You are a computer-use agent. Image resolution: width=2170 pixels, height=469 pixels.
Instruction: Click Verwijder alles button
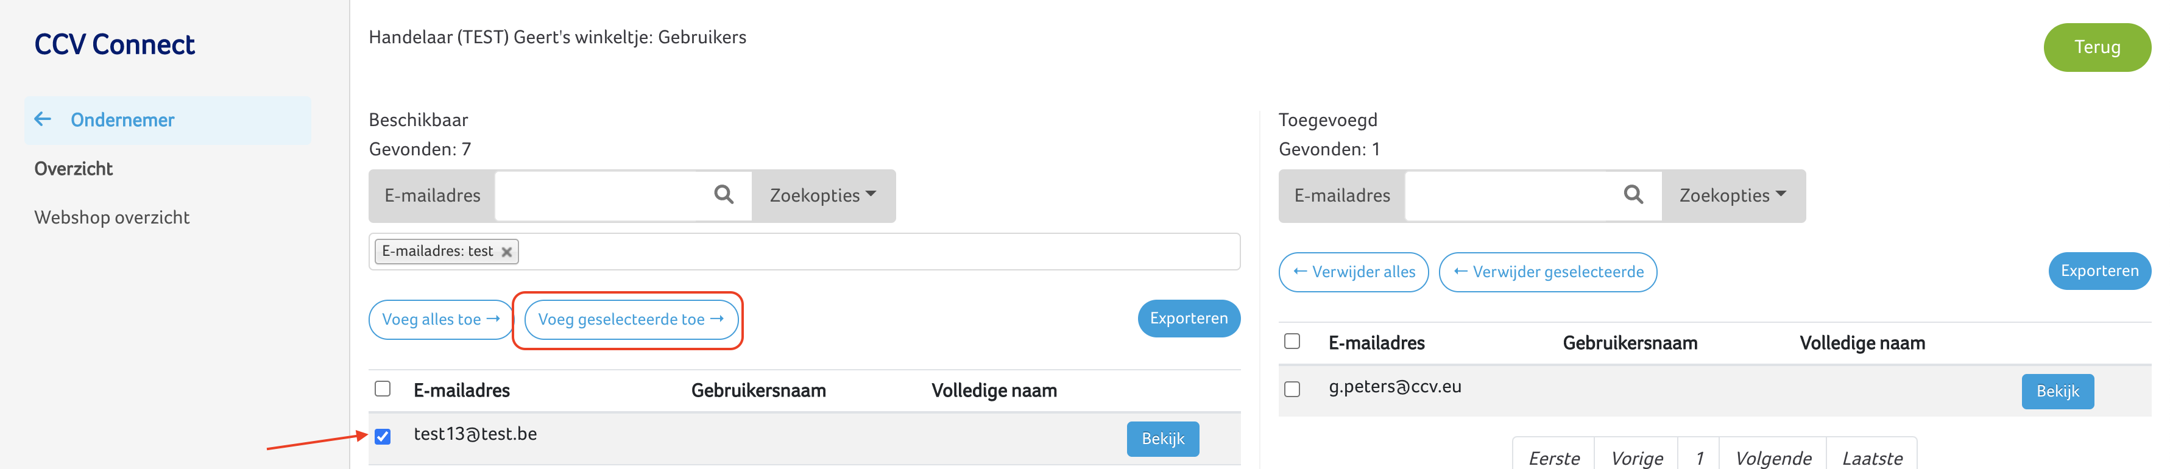click(1353, 272)
